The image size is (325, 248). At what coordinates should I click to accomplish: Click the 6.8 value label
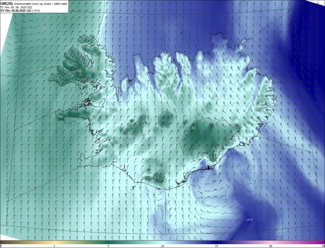click(x=260, y=109)
